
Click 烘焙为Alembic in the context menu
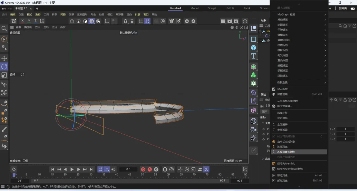pyautogui.click(x=286, y=164)
